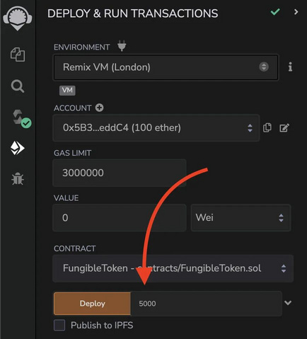The width and height of the screenshot is (307, 339).
Task: Add new account with plus icon
Action: tap(99, 108)
